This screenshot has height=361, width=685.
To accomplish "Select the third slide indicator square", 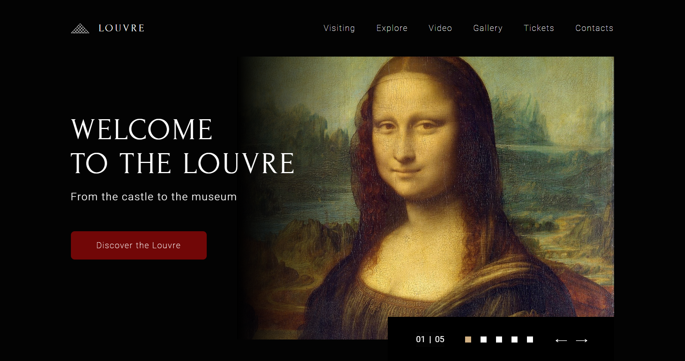I will pos(499,339).
